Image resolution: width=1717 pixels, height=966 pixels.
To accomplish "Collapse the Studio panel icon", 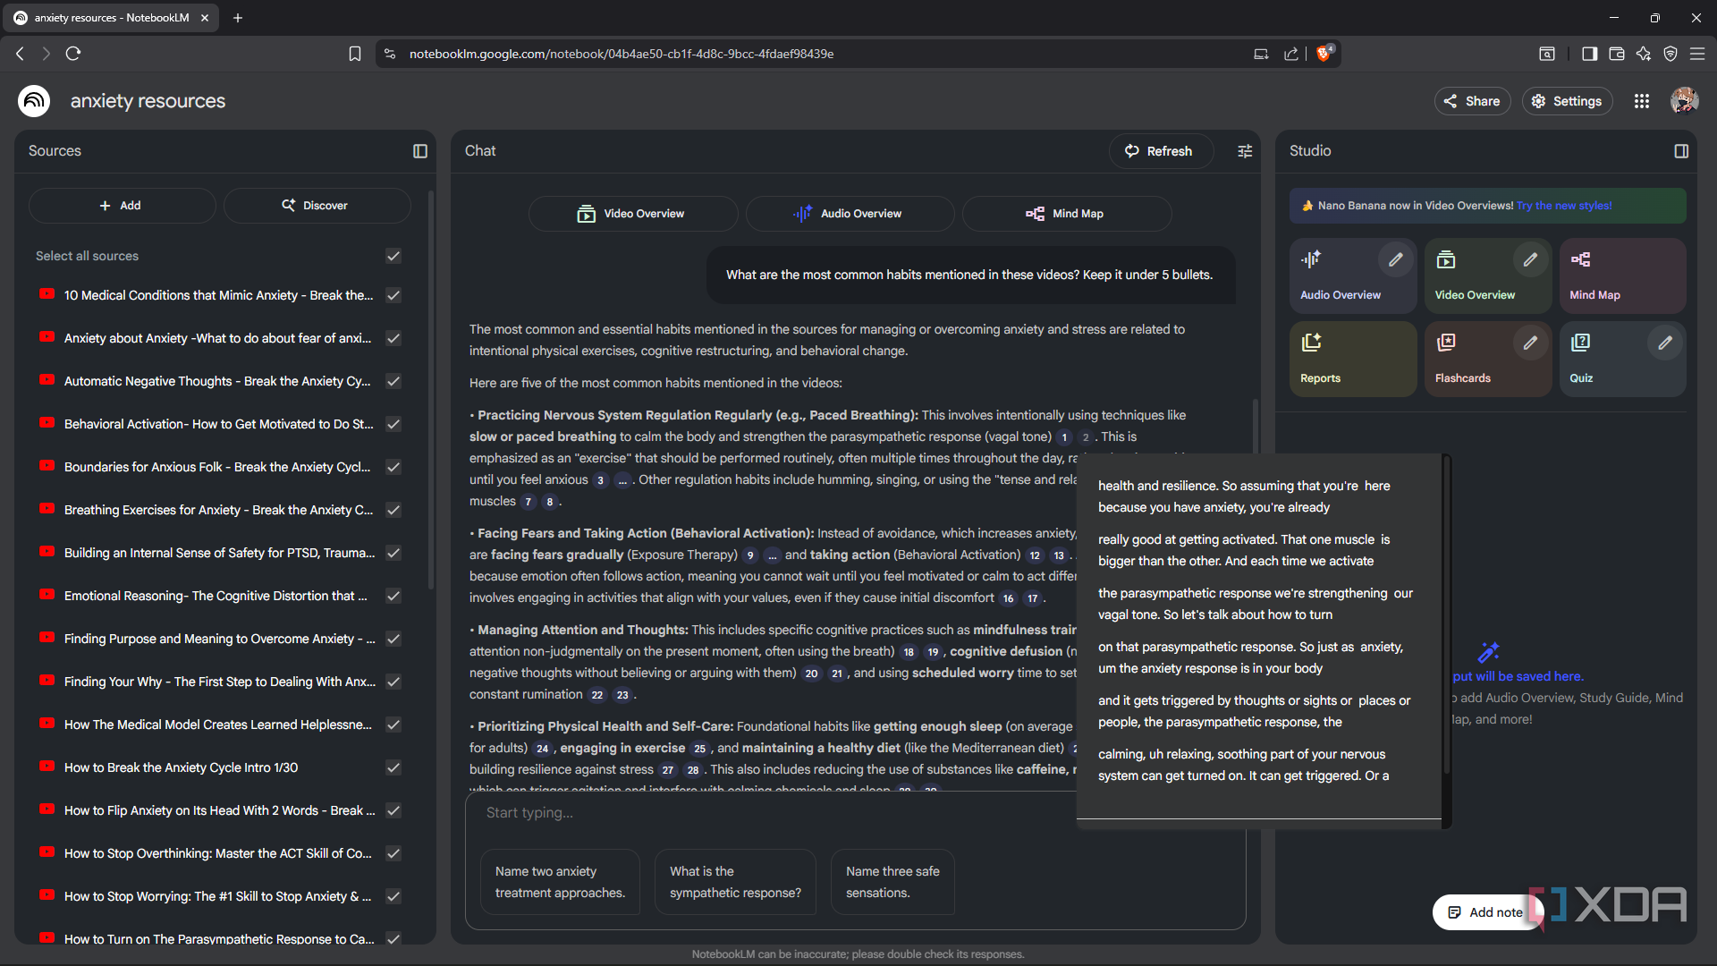I will (x=1681, y=151).
